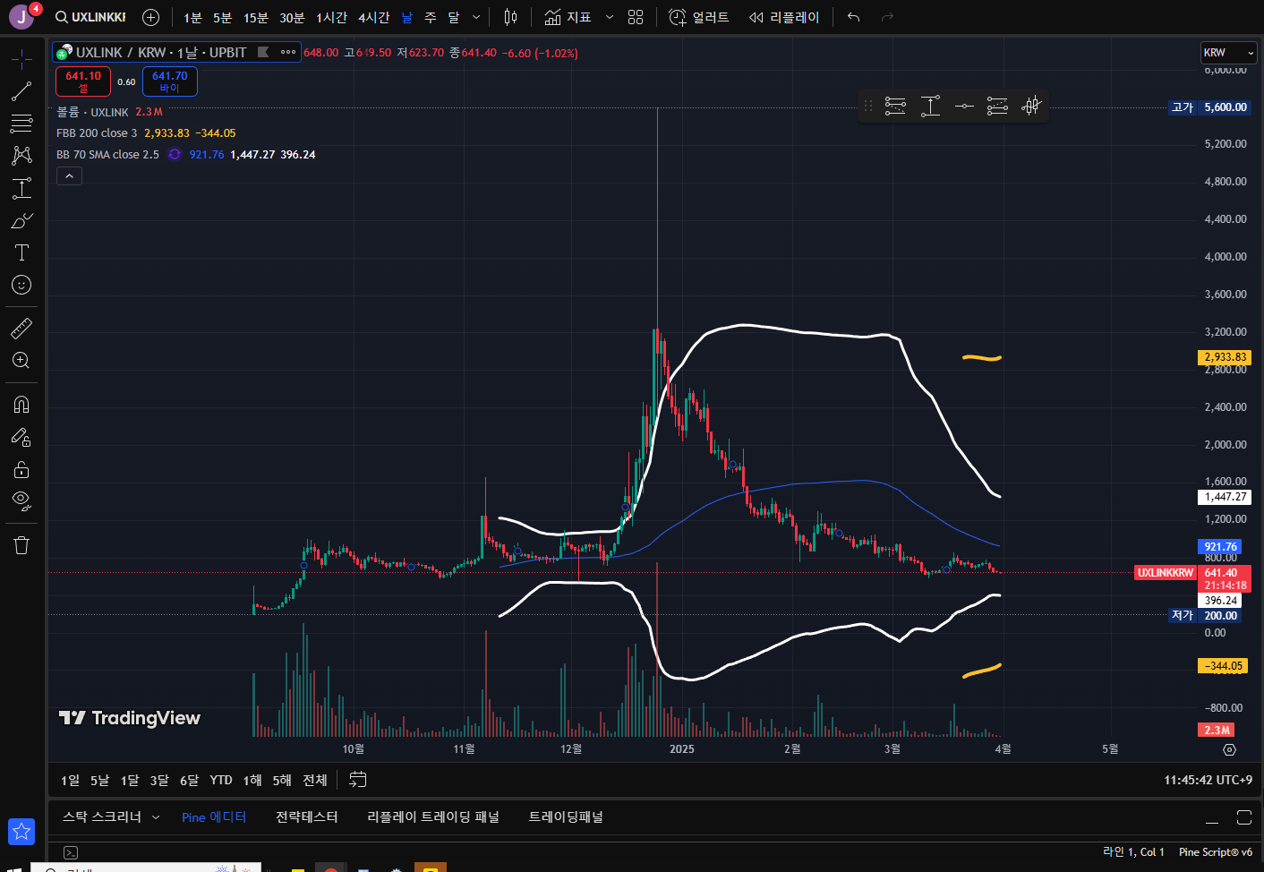This screenshot has height=872, width=1264.
Task: Switch to the 트레이딩패널 tab
Action: tap(566, 816)
